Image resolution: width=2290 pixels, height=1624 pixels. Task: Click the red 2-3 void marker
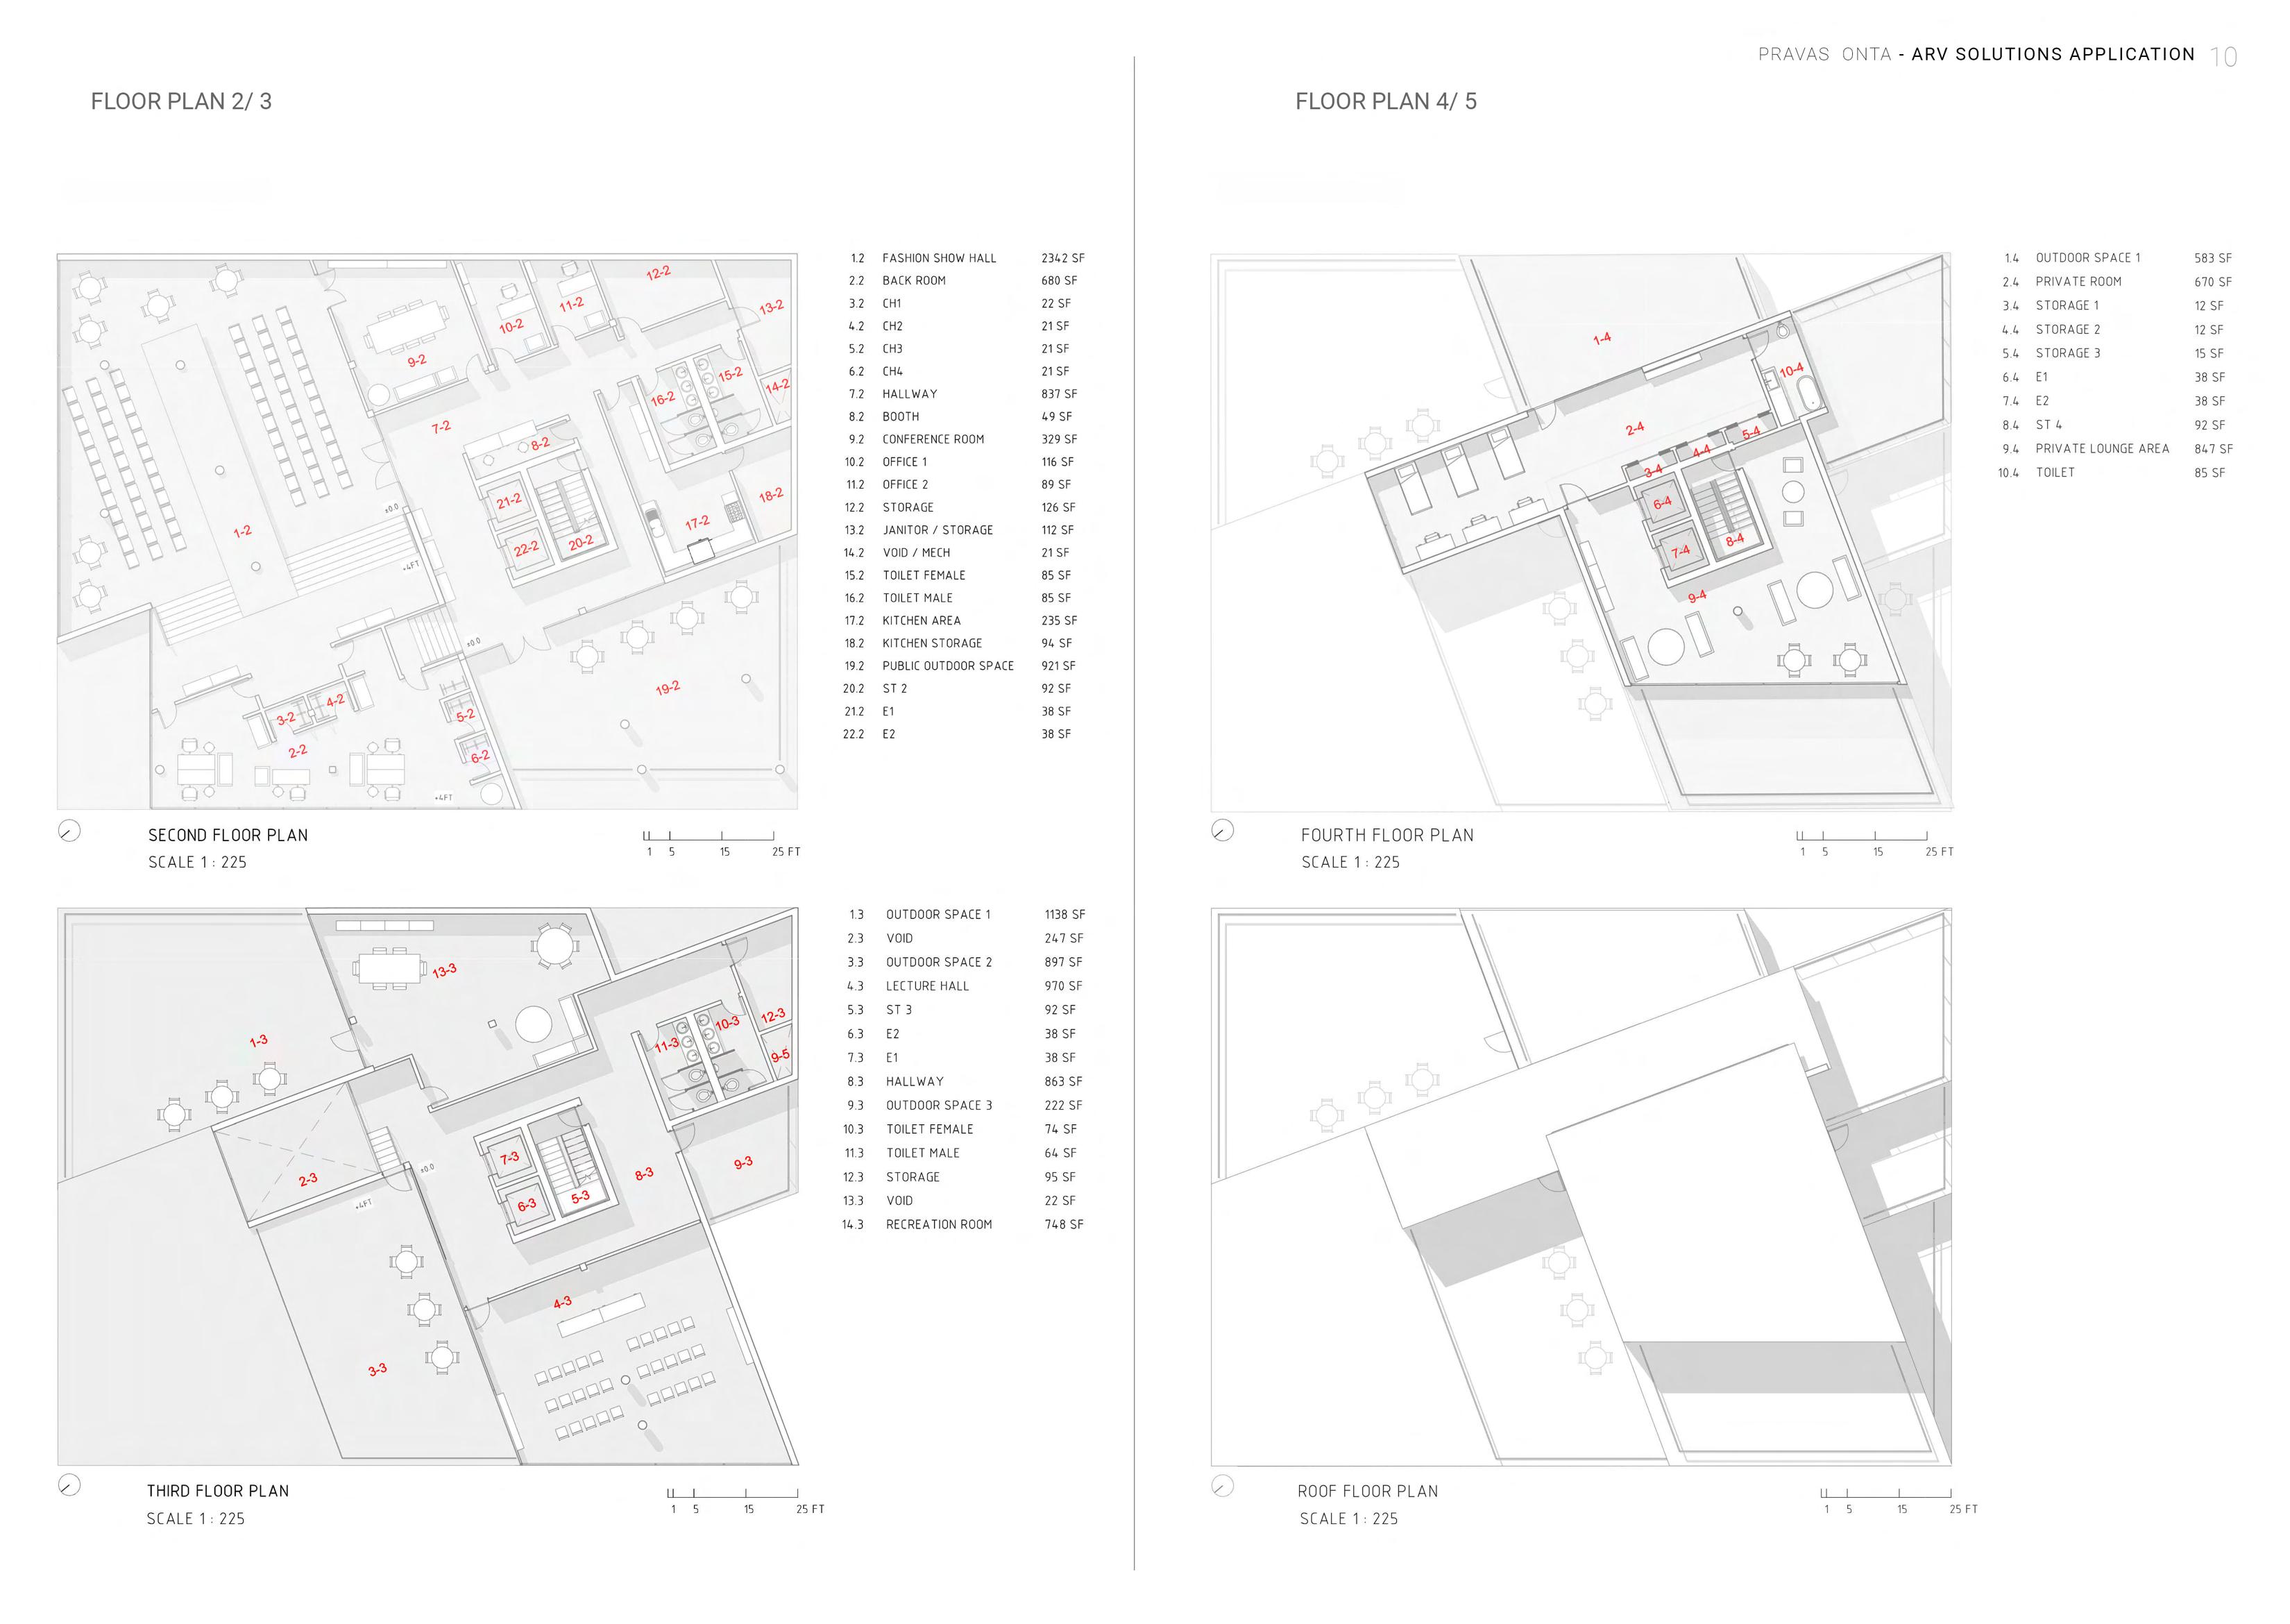tap(307, 1180)
